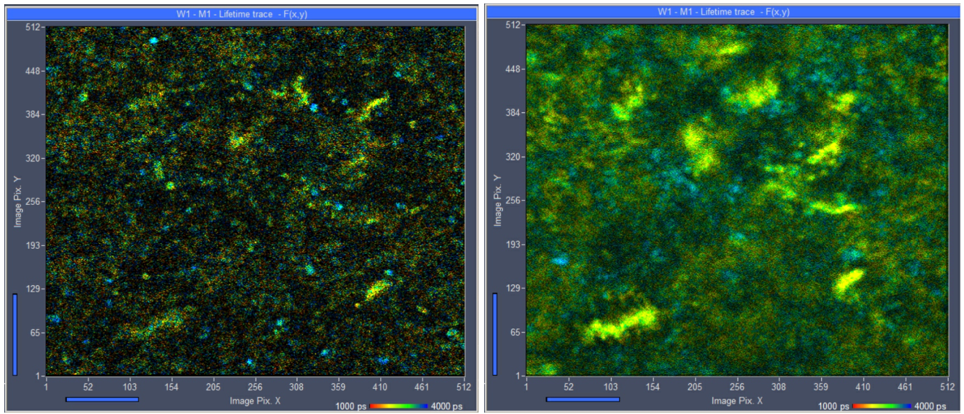
Task: Click the 'Image Pix. X' label in right panel
Action: pyautogui.click(x=737, y=401)
